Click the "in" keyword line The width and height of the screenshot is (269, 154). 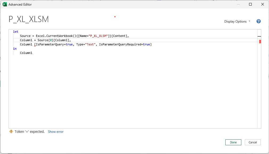coord(15,49)
